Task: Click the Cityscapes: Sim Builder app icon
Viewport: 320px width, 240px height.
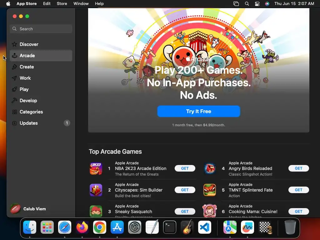Action: 96,190
